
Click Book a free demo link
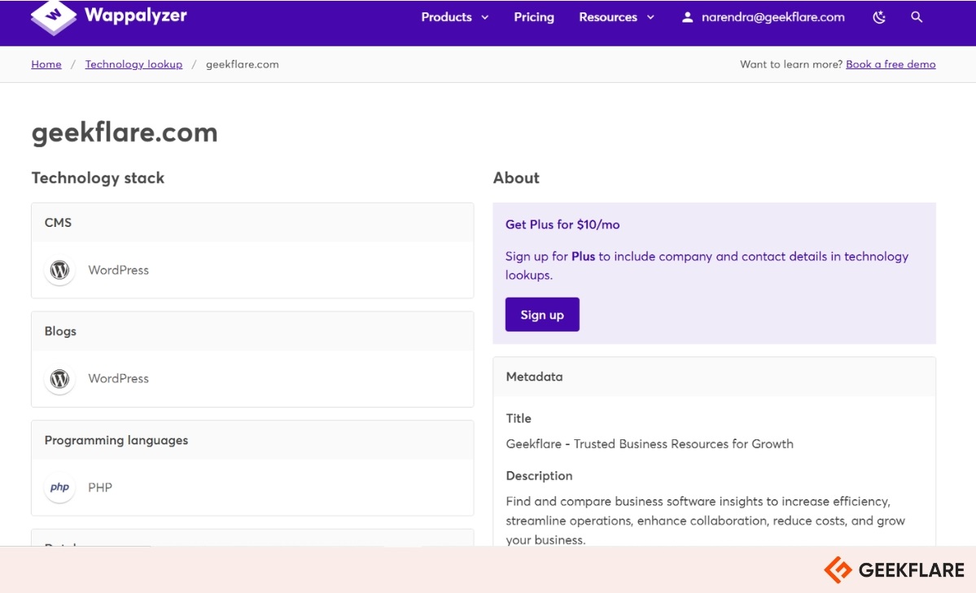click(891, 64)
